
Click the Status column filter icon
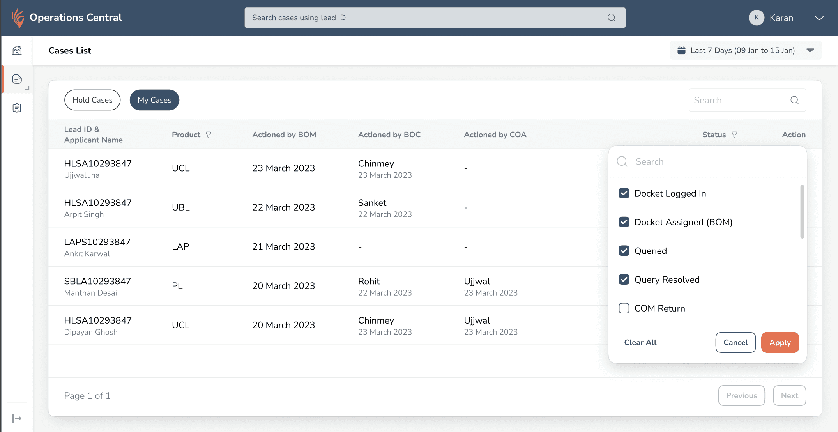[734, 135]
